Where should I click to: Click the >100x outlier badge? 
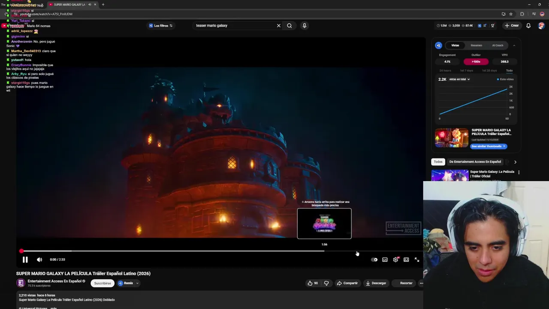476,62
